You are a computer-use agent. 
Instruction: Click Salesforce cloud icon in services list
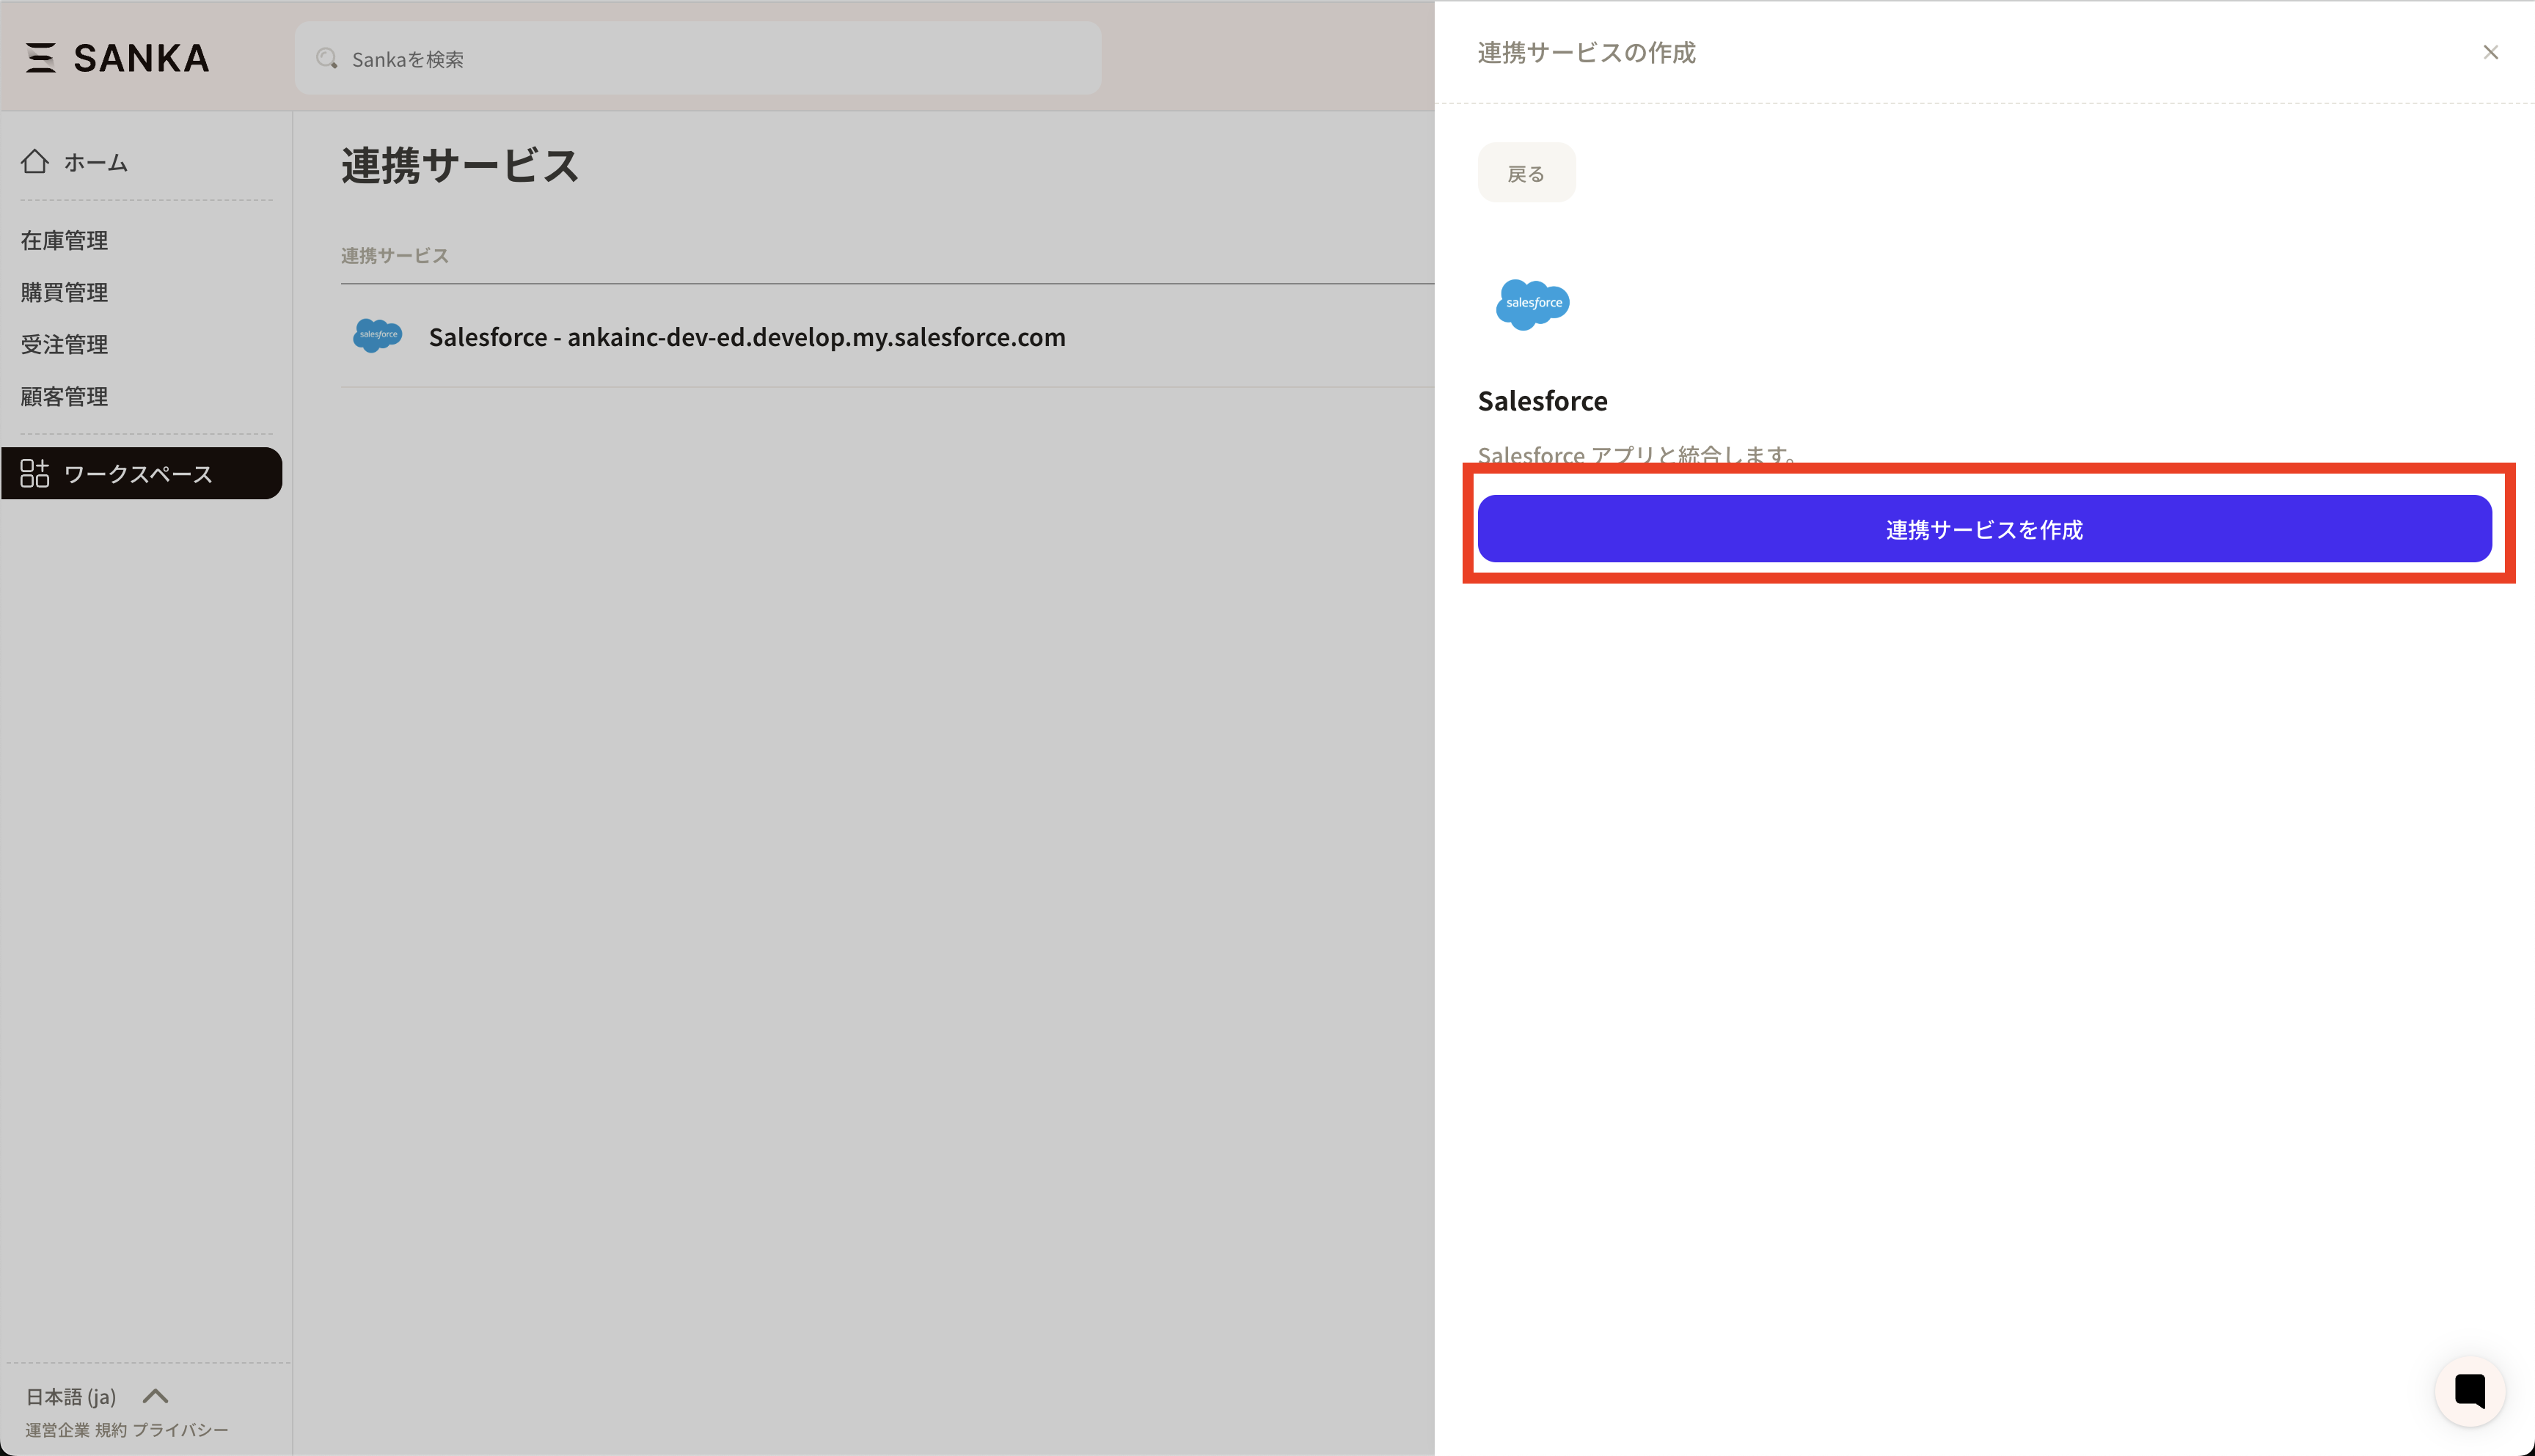click(377, 336)
